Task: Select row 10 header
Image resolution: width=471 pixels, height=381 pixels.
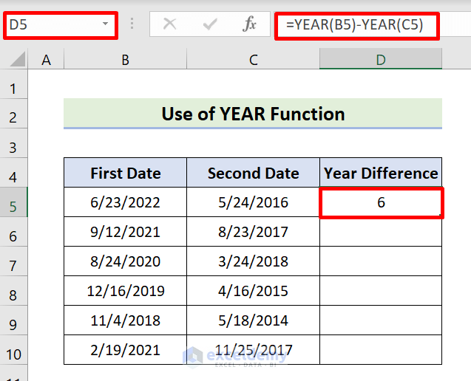Action: coord(13,349)
